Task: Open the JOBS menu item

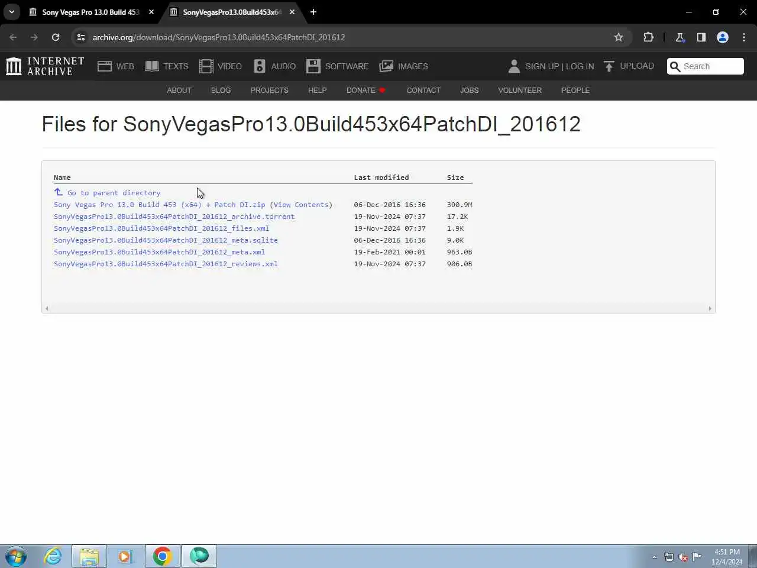Action: pyautogui.click(x=470, y=91)
